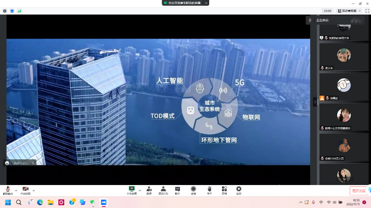Expand video options arrow beside 开启视频
Image resolution: width=371 pixels, height=208 pixels.
click(x=34, y=191)
